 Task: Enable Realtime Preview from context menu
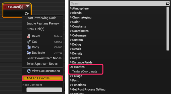point(42,23)
